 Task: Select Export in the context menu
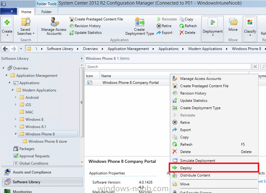coord(214,130)
